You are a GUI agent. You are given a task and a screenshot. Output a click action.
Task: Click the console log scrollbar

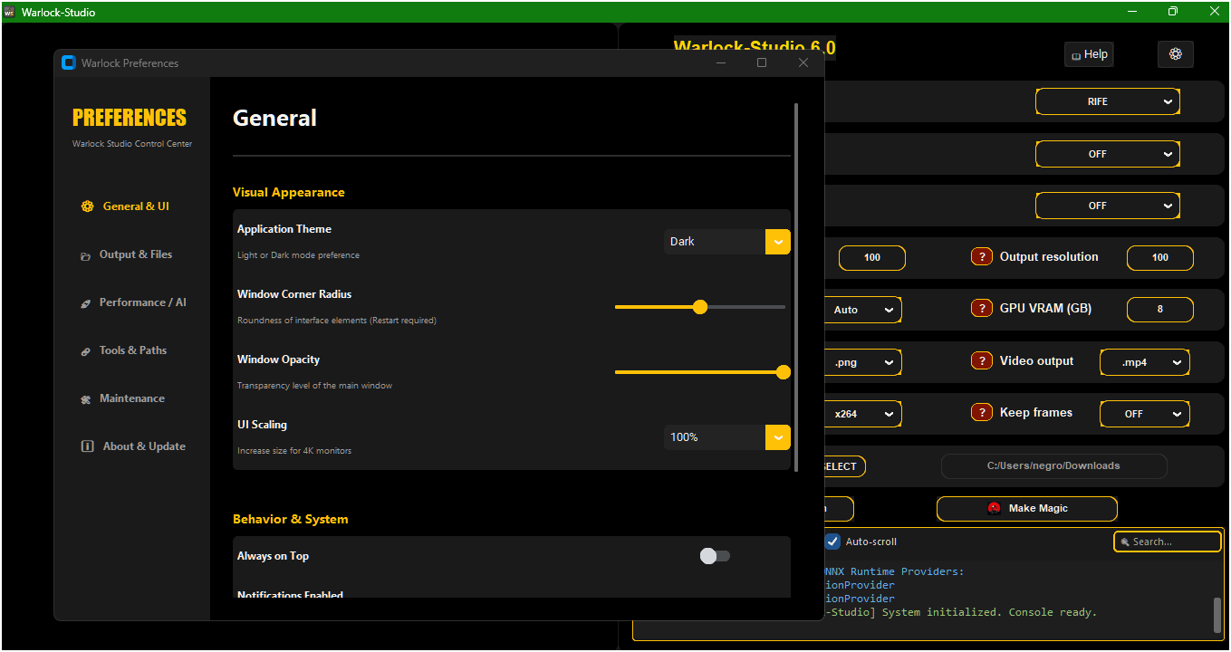1217,616
